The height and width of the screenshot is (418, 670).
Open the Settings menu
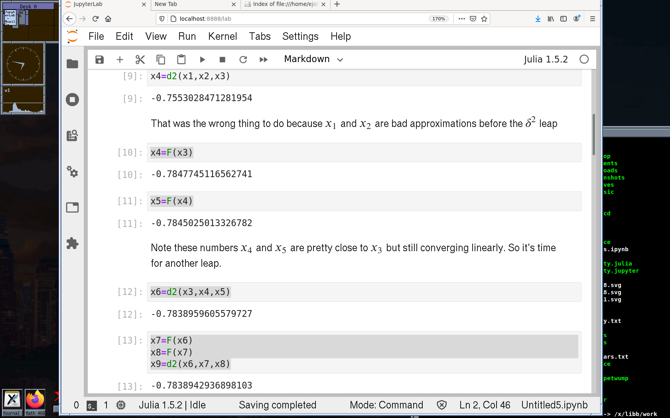click(300, 37)
